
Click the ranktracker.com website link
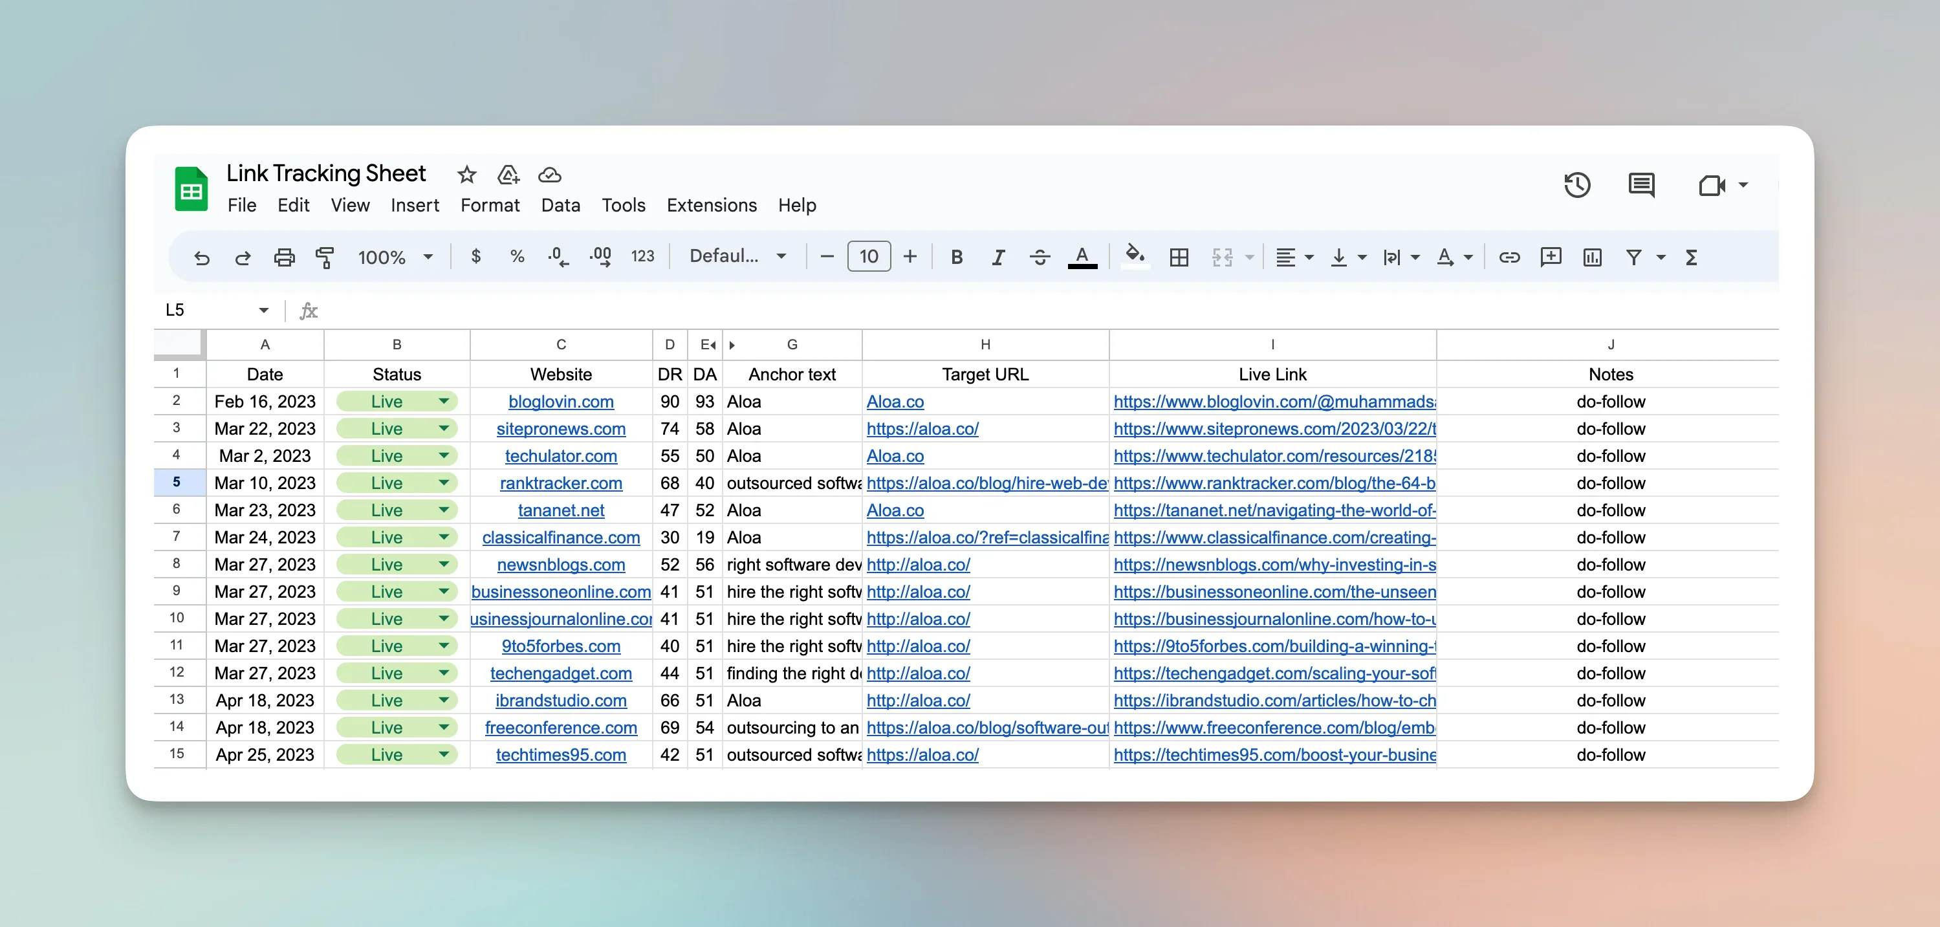pos(560,483)
